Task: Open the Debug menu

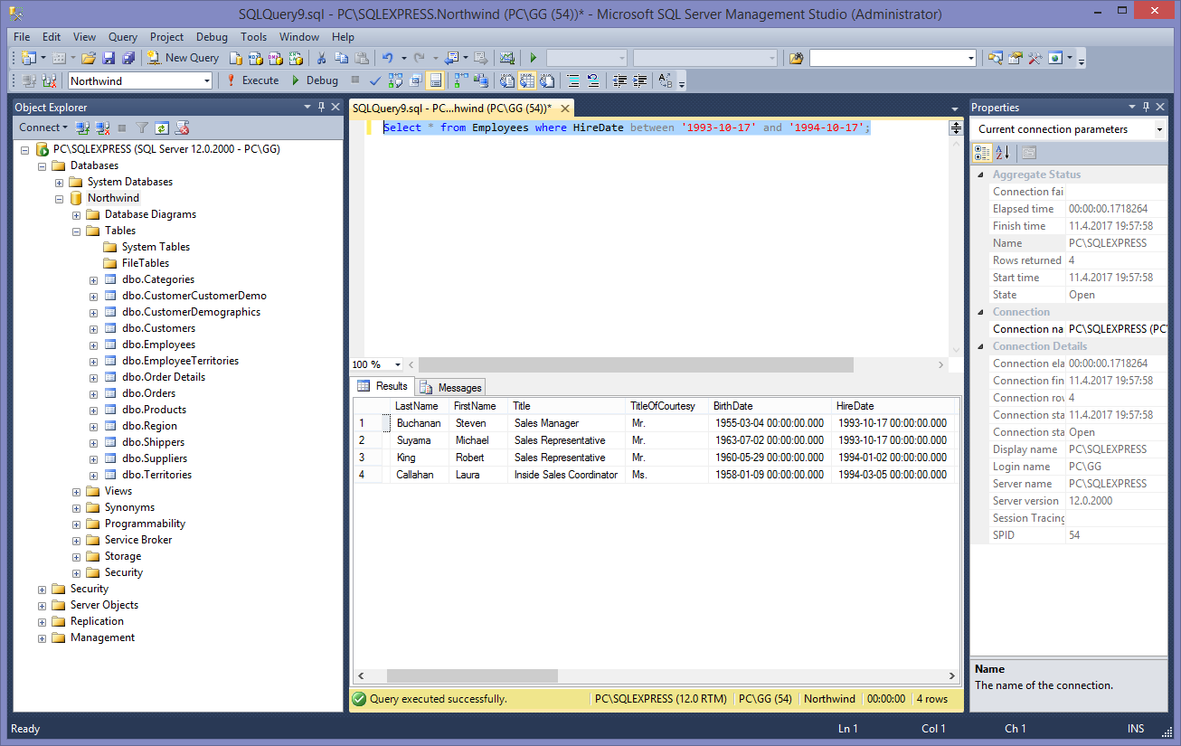Action: pyautogui.click(x=212, y=37)
